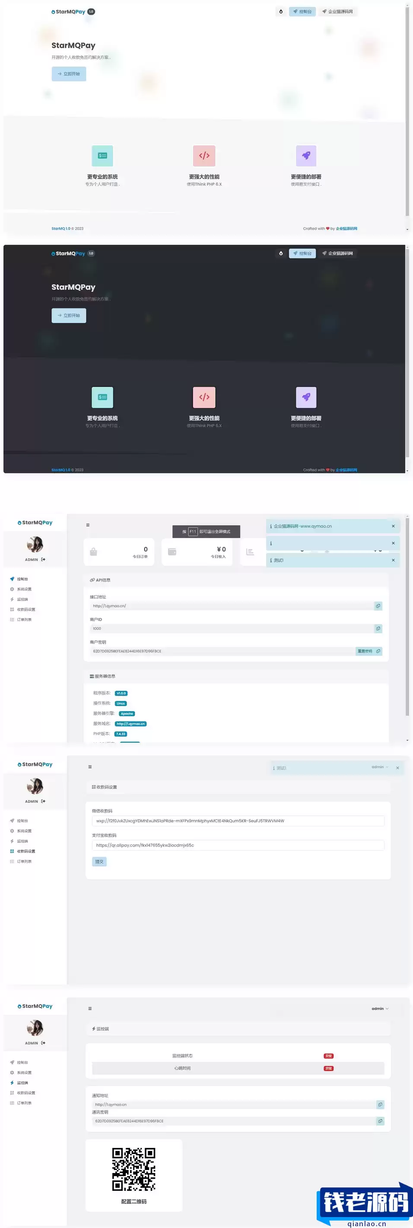Image resolution: width=413 pixels, height=1228 pixels.
Task: Open admin dropdown on 监控端 page header
Action: pos(380,1009)
